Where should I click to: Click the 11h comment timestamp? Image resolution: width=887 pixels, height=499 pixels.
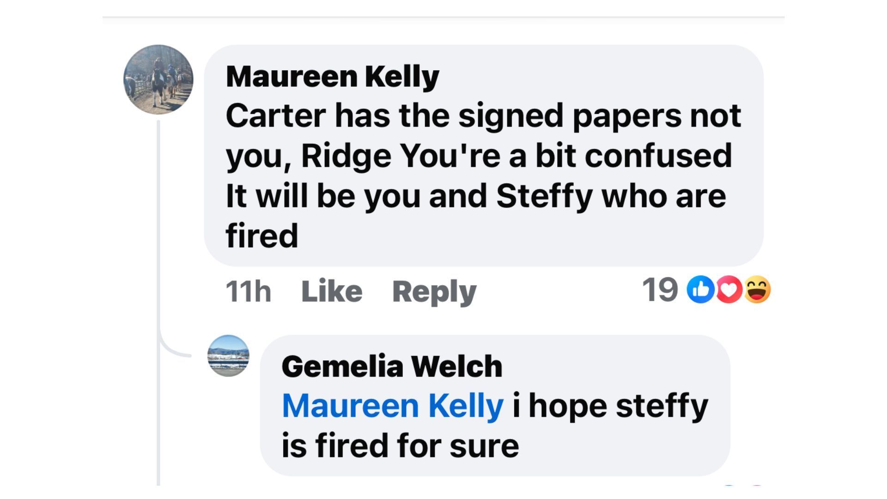tap(248, 291)
